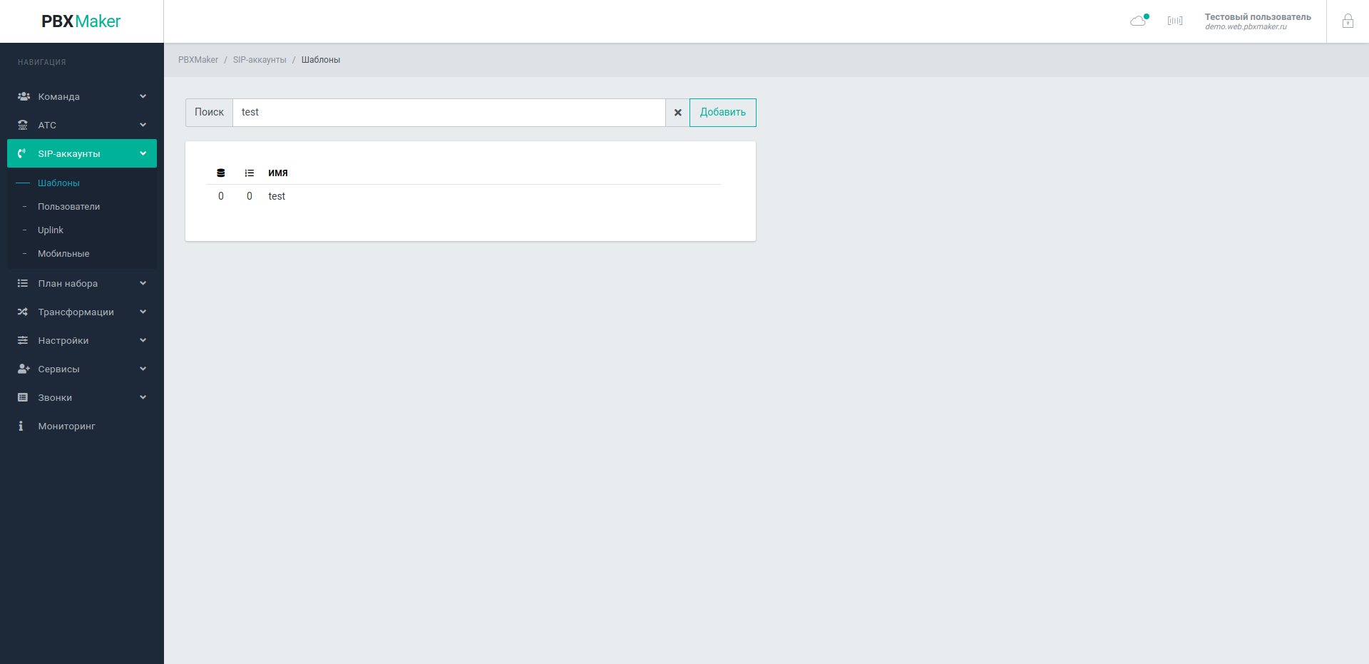Image resolution: width=1369 pixels, height=664 pixels.
Task: Click the Сервисы user-plus icon
Action: (x=24, y=369)
